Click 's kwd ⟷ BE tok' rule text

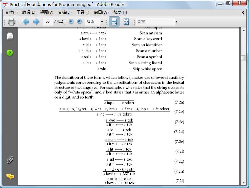119,183
